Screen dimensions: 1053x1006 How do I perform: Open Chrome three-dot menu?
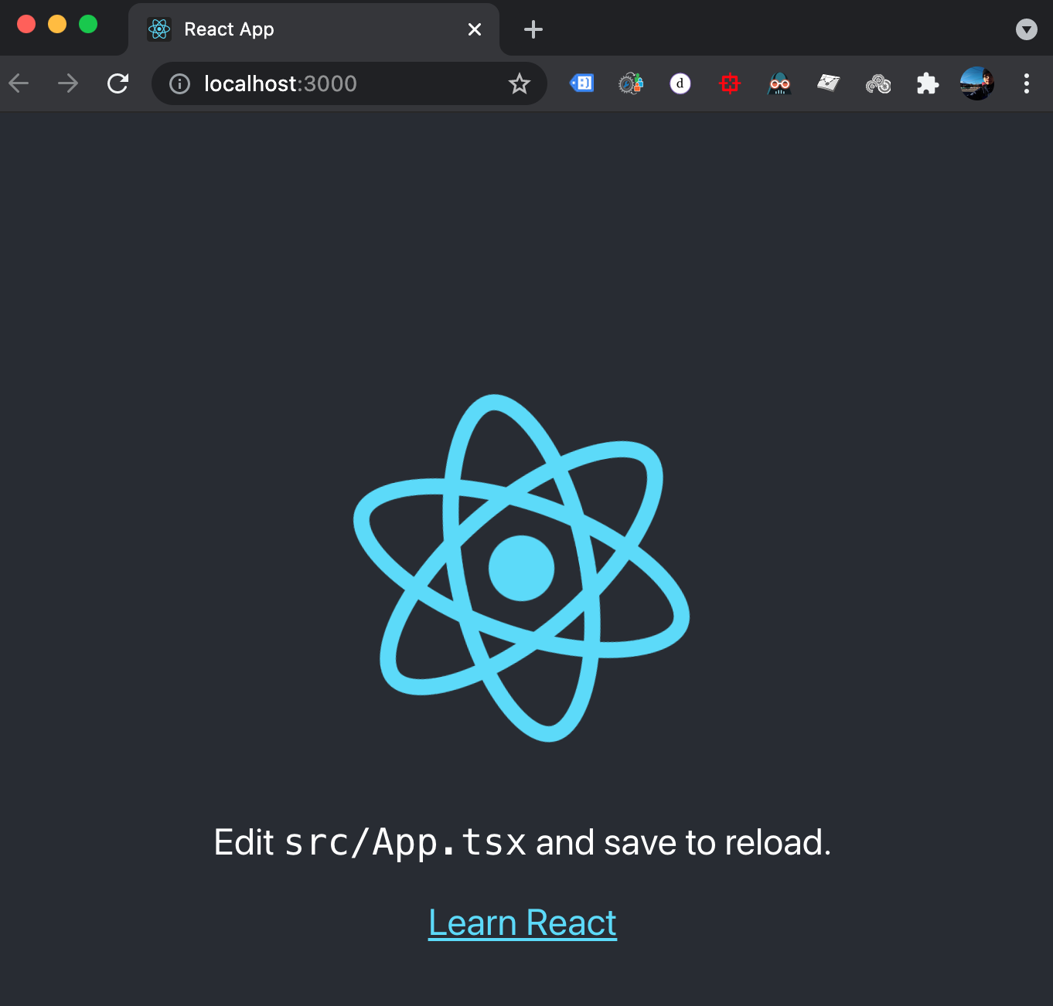click(1027, 83)
